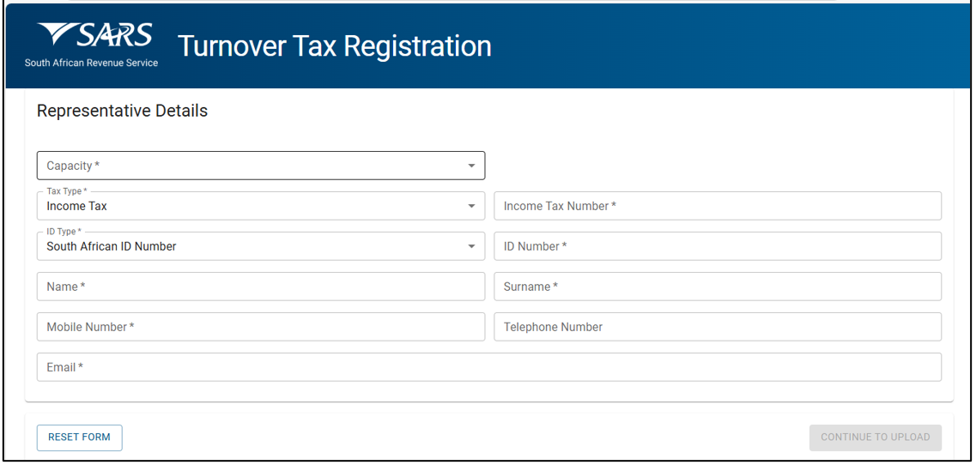
Task: Focus the Income Tax Number field
Action: tap(717, 206)
